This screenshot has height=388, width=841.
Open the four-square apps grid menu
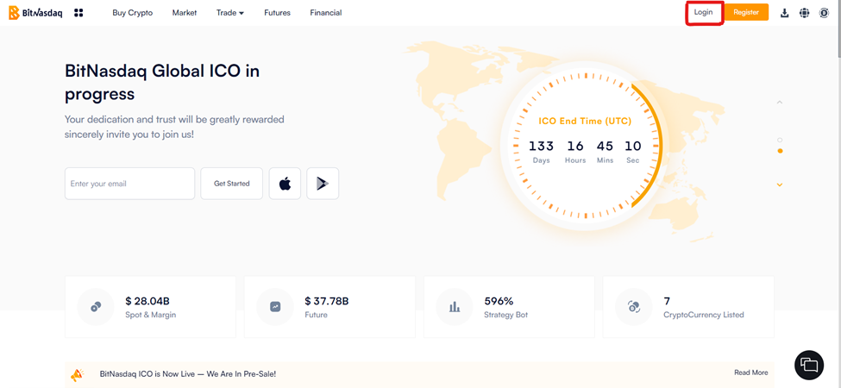[x=78, y=13]
